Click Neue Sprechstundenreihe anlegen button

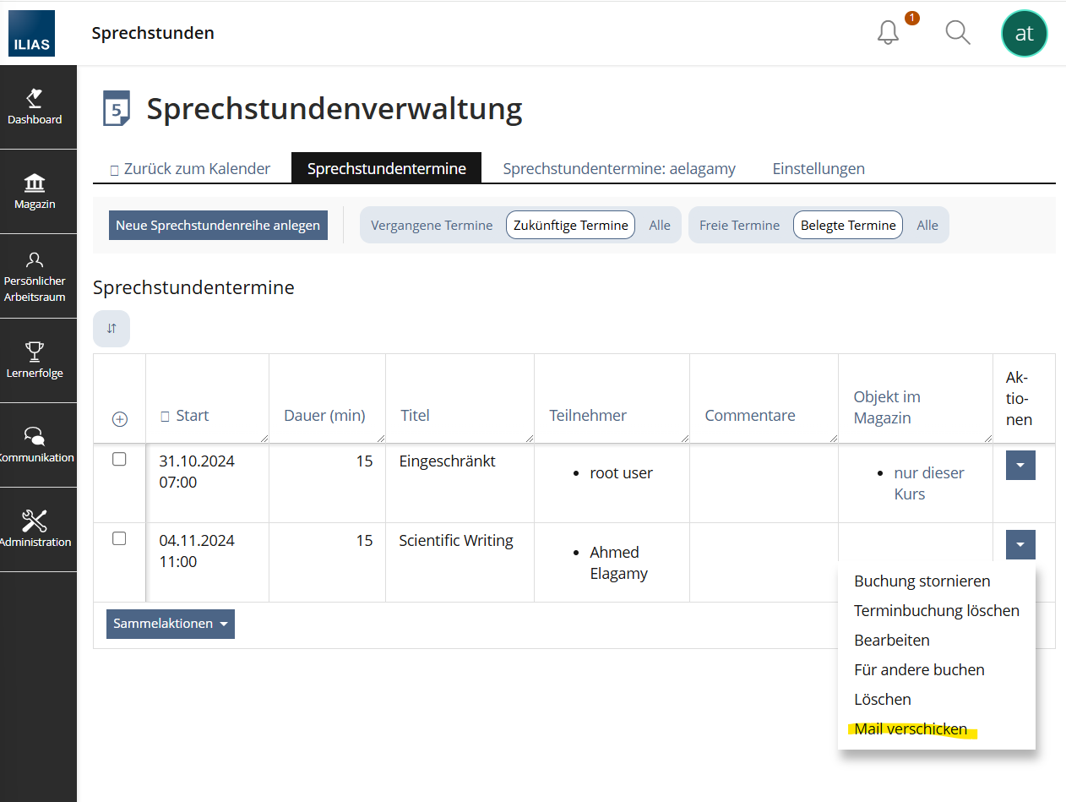(x=218, y=226)
